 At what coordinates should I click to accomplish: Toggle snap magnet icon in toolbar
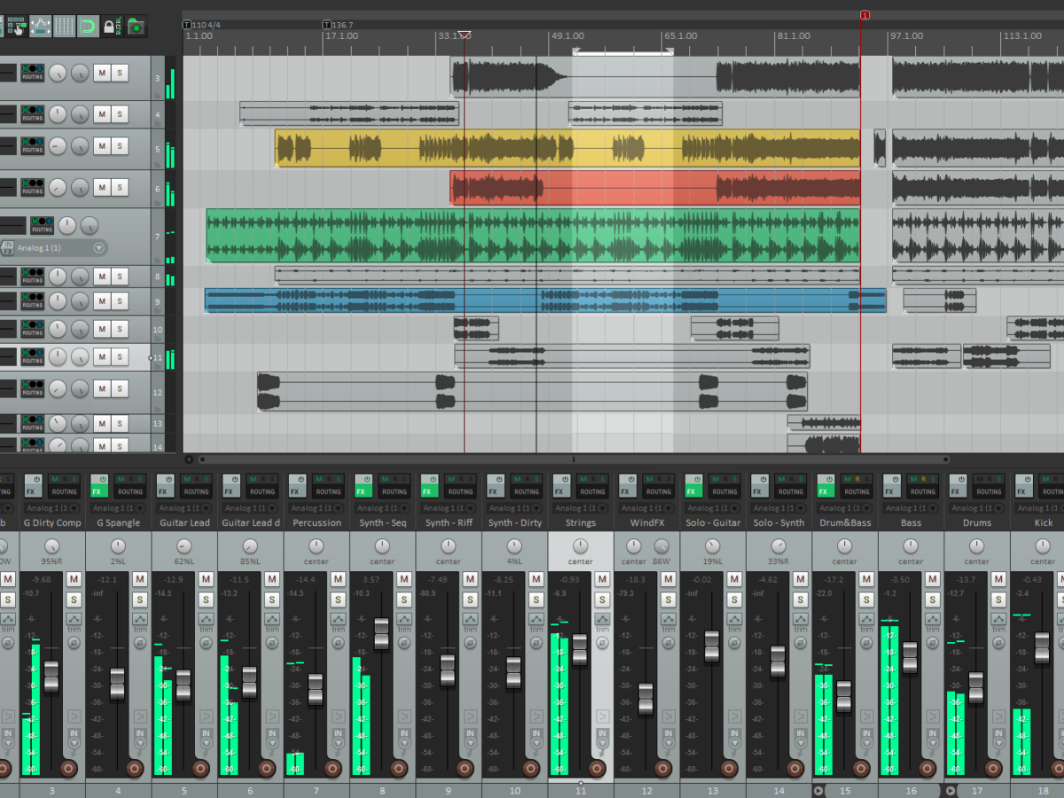[88, 27]
